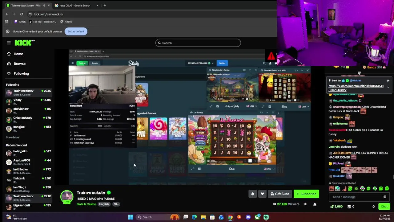This screenshot has height=222, width=394.
Task: Click the Slots & Casino category link
Action: coord(86,204)
